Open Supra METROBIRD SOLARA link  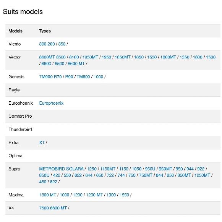(61, 169)
